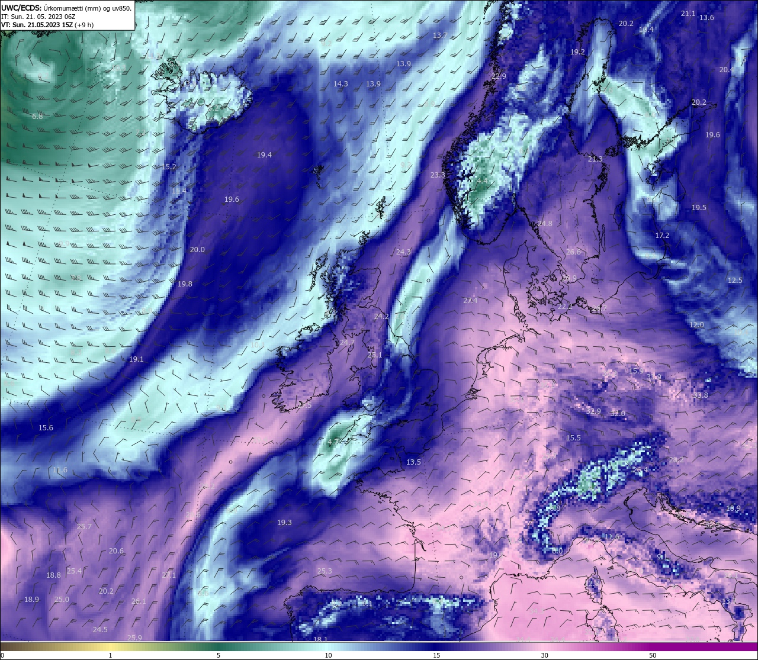The height and width of the screenshot is (660, 758).
Task: Click the map value '33.8'
Action: [701, 395]
